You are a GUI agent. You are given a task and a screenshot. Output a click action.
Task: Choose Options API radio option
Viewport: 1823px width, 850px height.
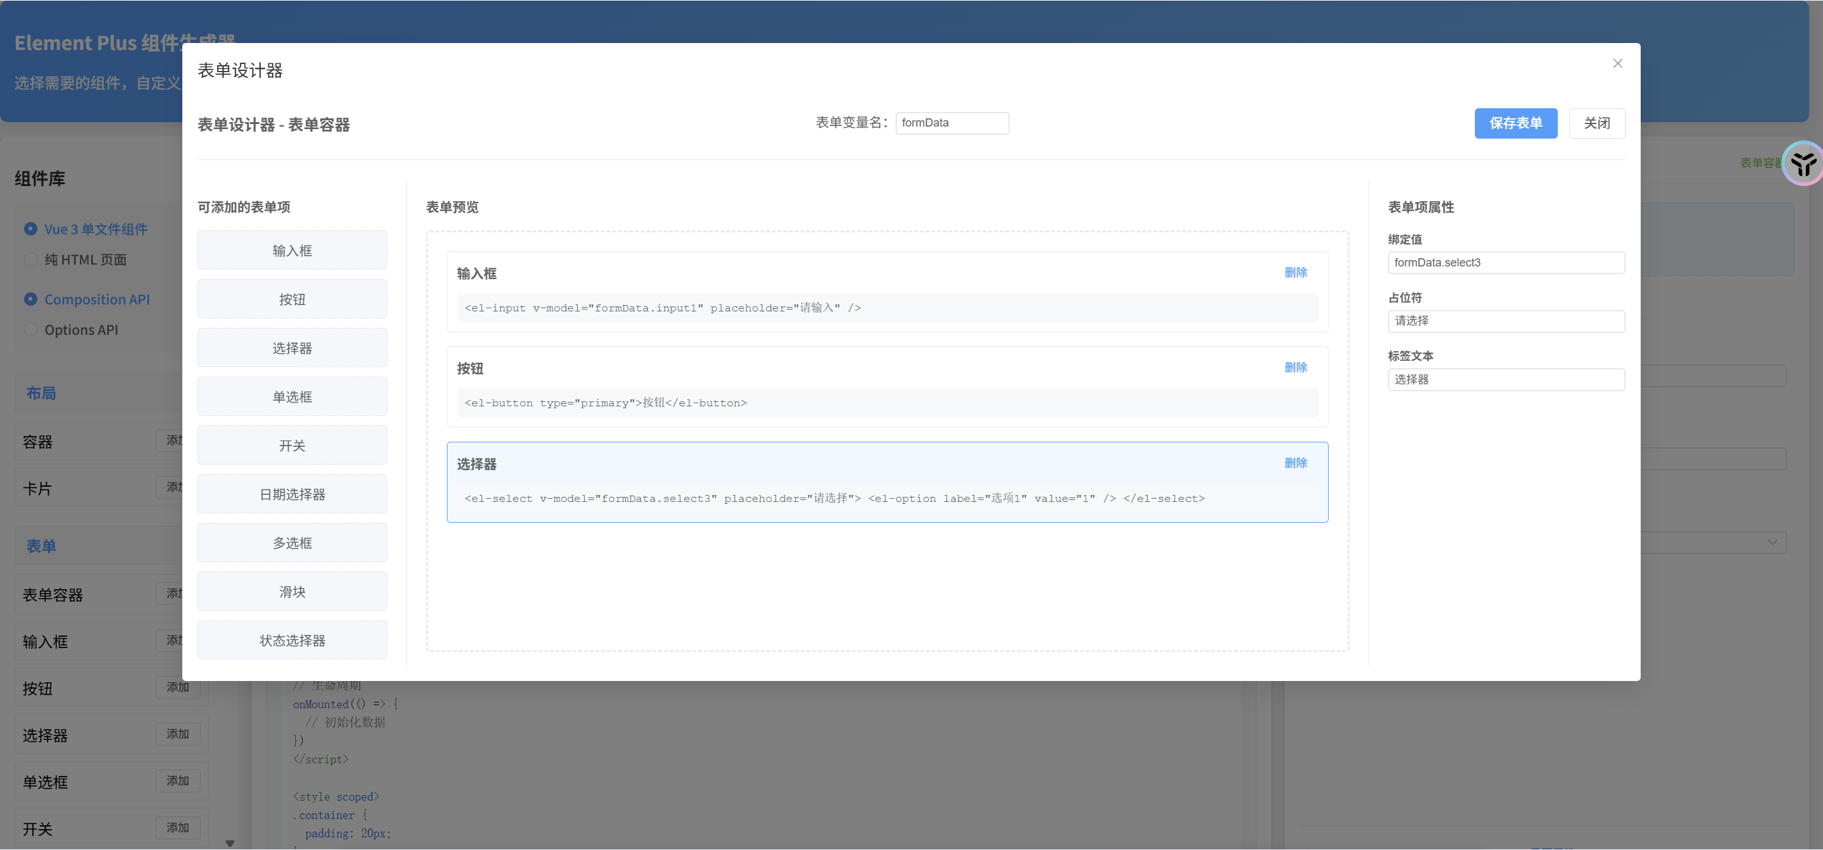72,330
